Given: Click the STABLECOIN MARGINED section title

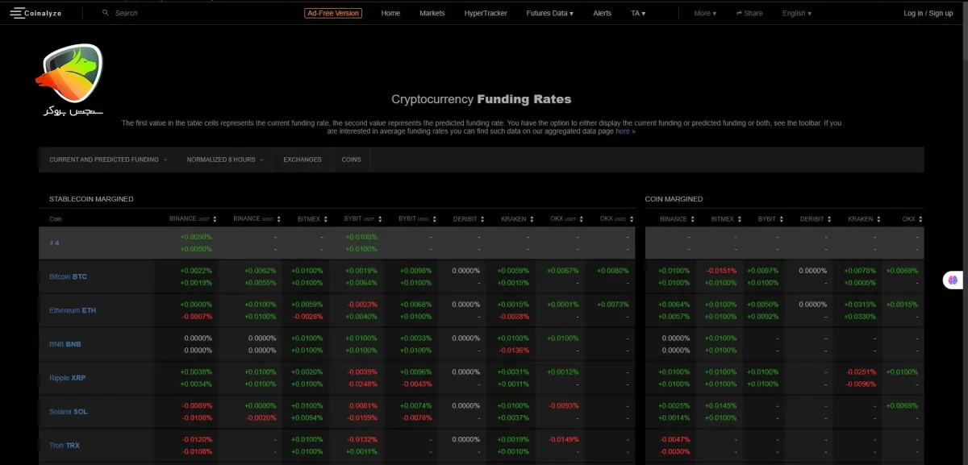Looking at the screenshot, I should 91,199.
